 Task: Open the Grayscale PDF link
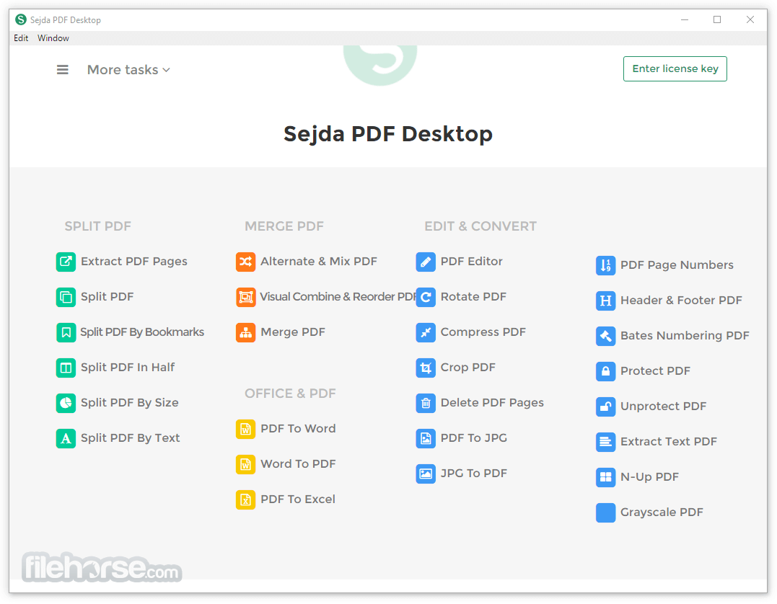point(662,512)
